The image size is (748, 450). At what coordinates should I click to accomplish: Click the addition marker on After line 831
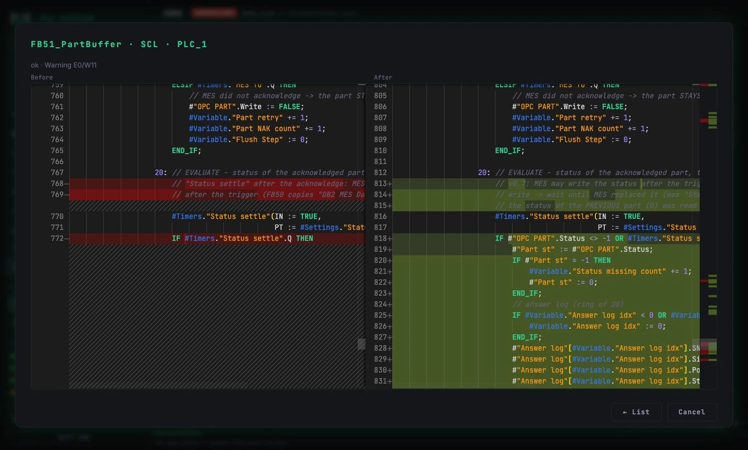pos(390,381)
